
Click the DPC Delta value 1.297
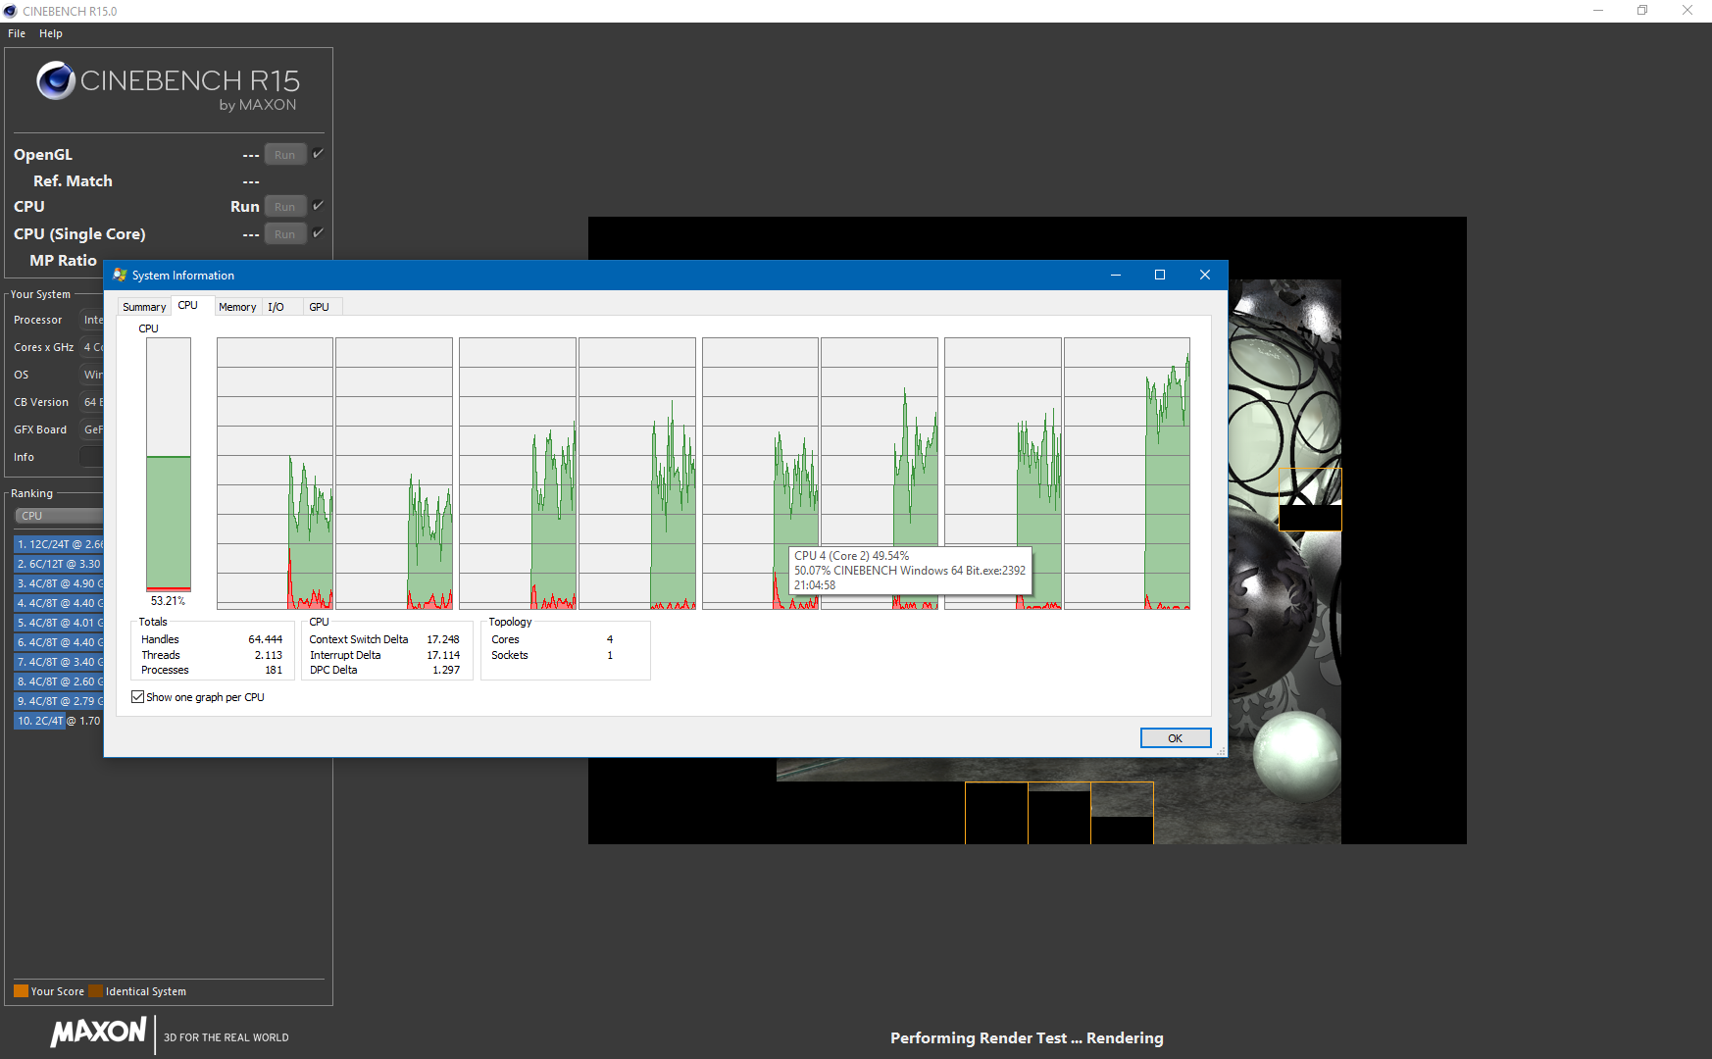point(446,670)
